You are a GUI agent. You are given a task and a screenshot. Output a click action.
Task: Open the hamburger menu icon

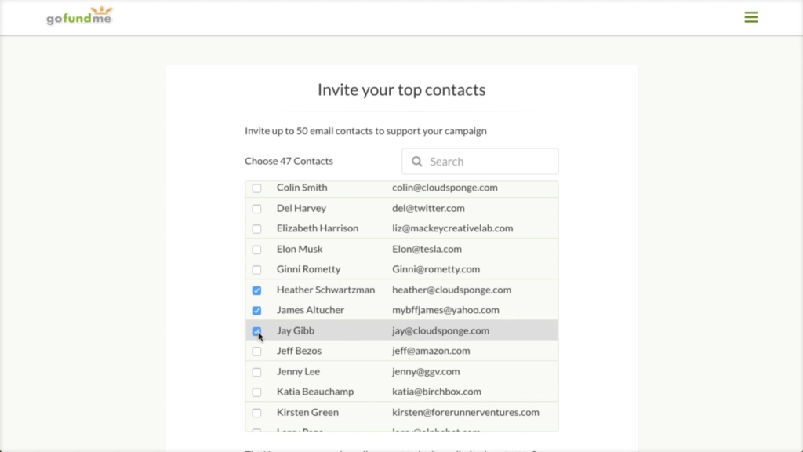click(x=750, y=17)
